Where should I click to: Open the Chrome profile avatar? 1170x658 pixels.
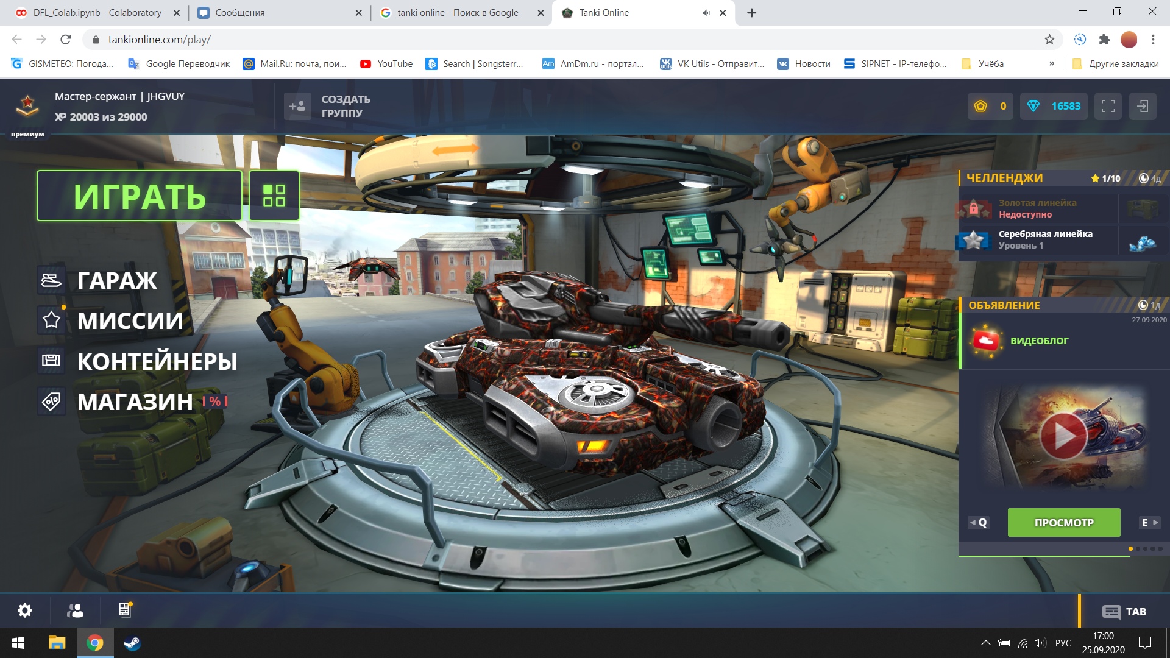coord(1129,40)
